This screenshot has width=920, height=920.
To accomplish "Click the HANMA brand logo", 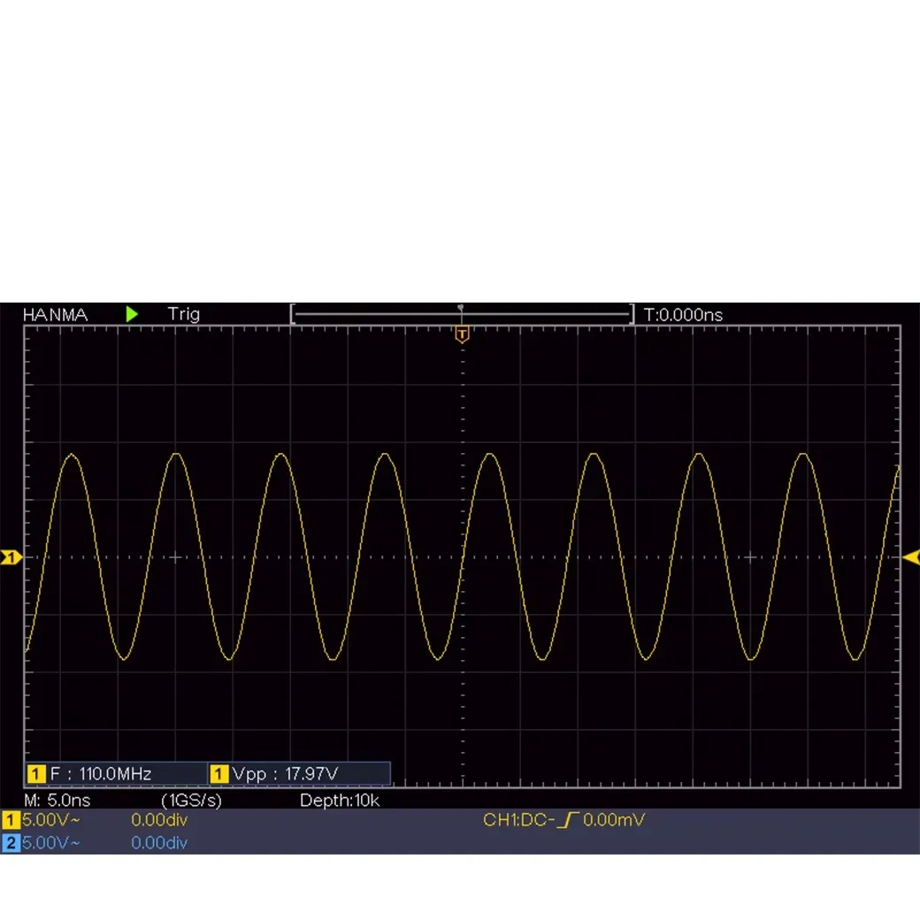I will pos(55,314).
